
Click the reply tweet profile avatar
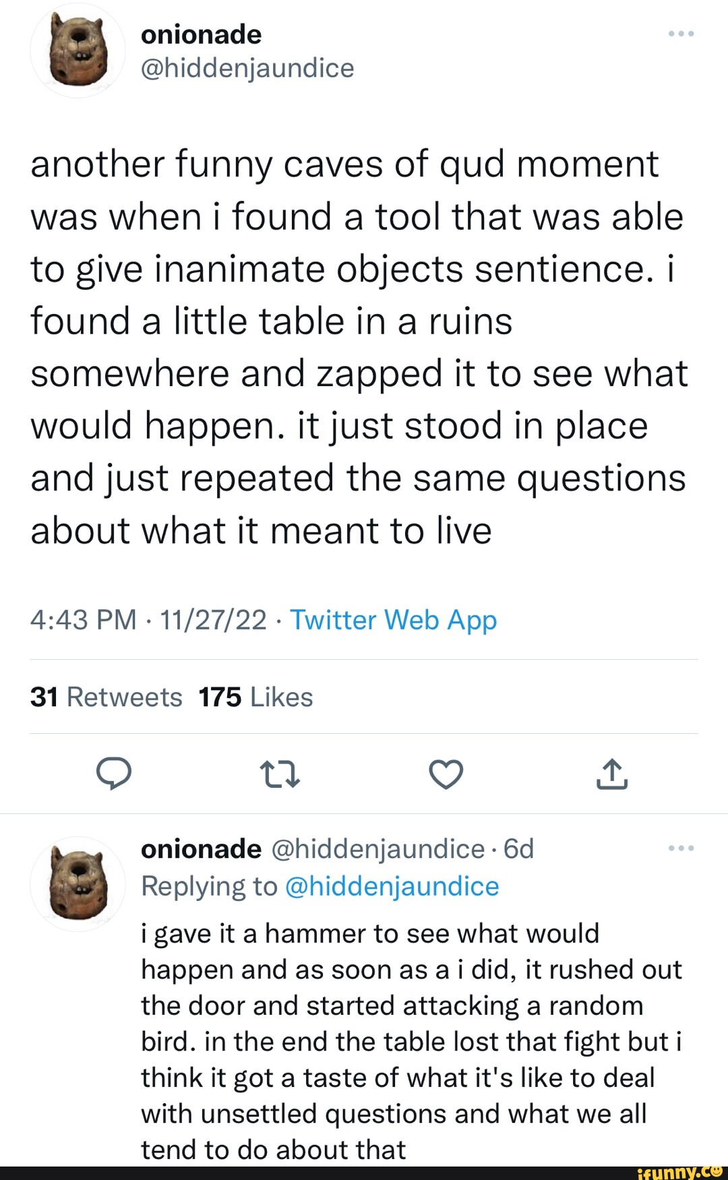[x=78, y=884]
